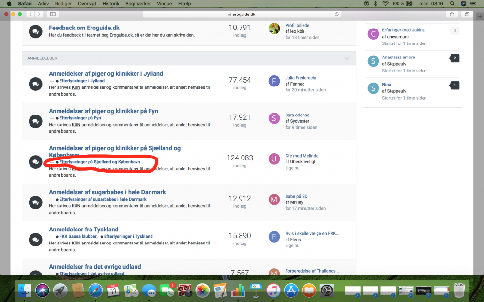This screenshot has width=484, height=302.
Task: Open Wi-Fi status menu in menu bar
Action: [385, 4]
